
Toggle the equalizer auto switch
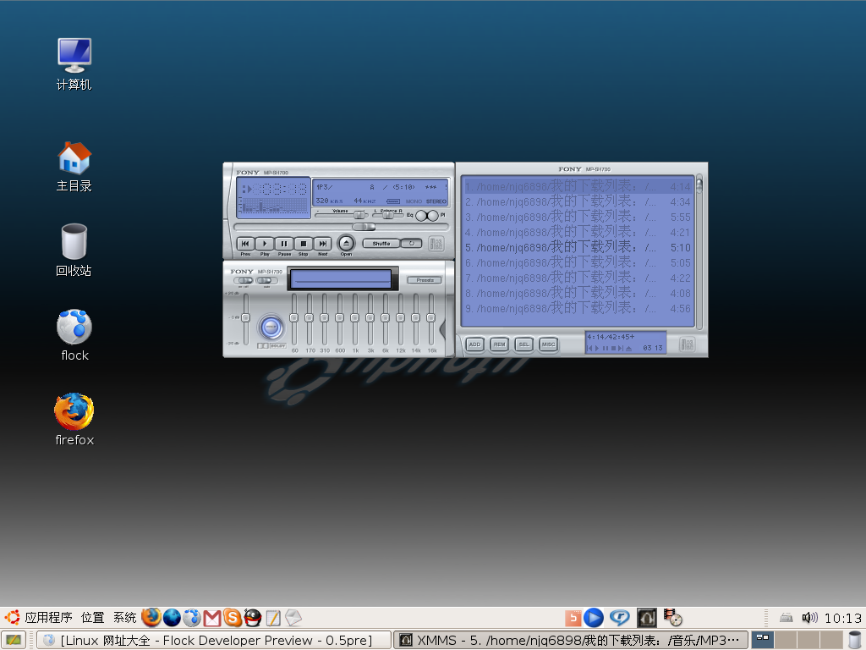[266, 280]
